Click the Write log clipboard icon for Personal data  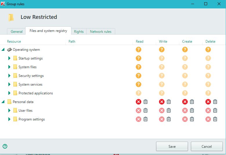[169, 102]
